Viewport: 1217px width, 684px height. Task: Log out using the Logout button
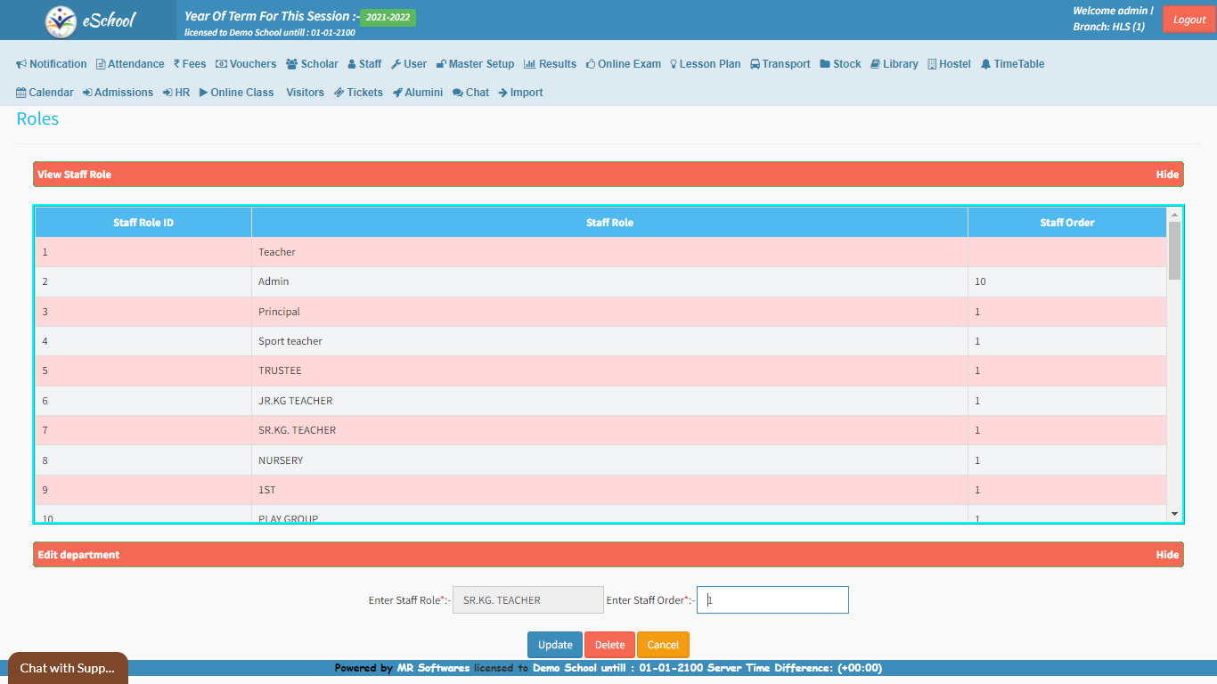point(1188,20)
